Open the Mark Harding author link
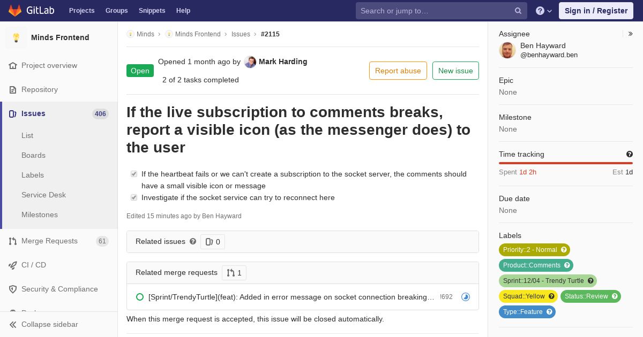This screenshot has height=337, width=643. (283, 62)
